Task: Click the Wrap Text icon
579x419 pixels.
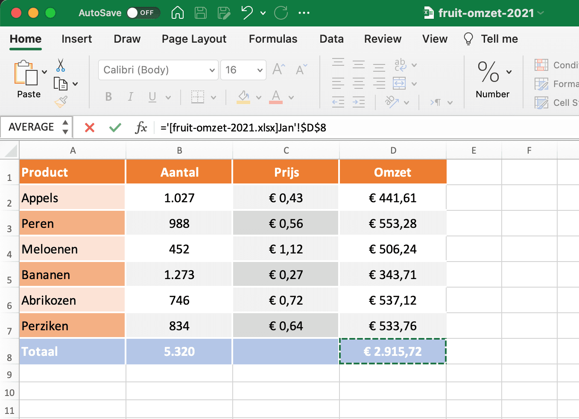Action: point(401,65)
